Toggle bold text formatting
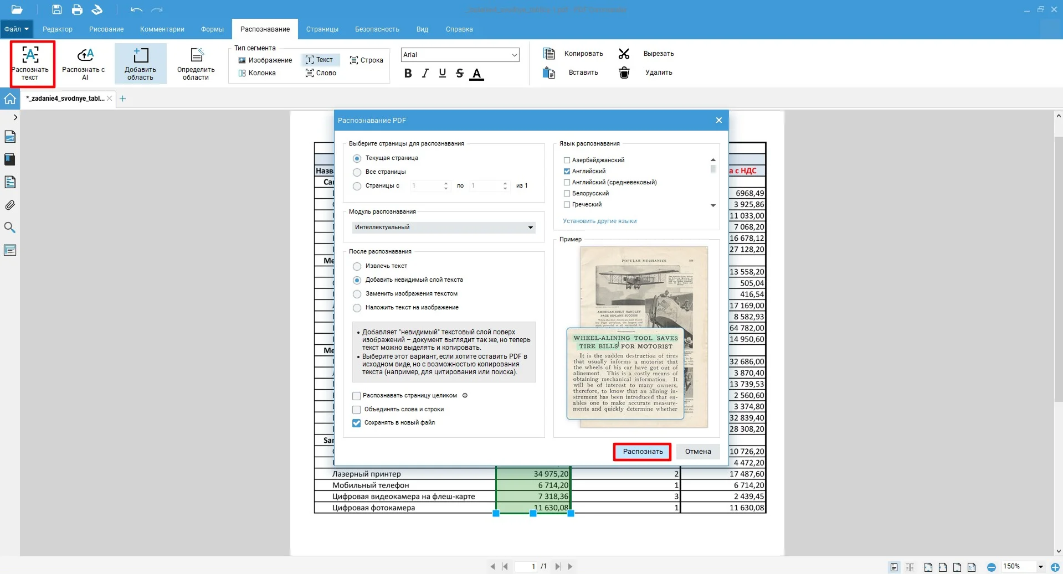1063x574 pixels. click(x=408, y=74)
